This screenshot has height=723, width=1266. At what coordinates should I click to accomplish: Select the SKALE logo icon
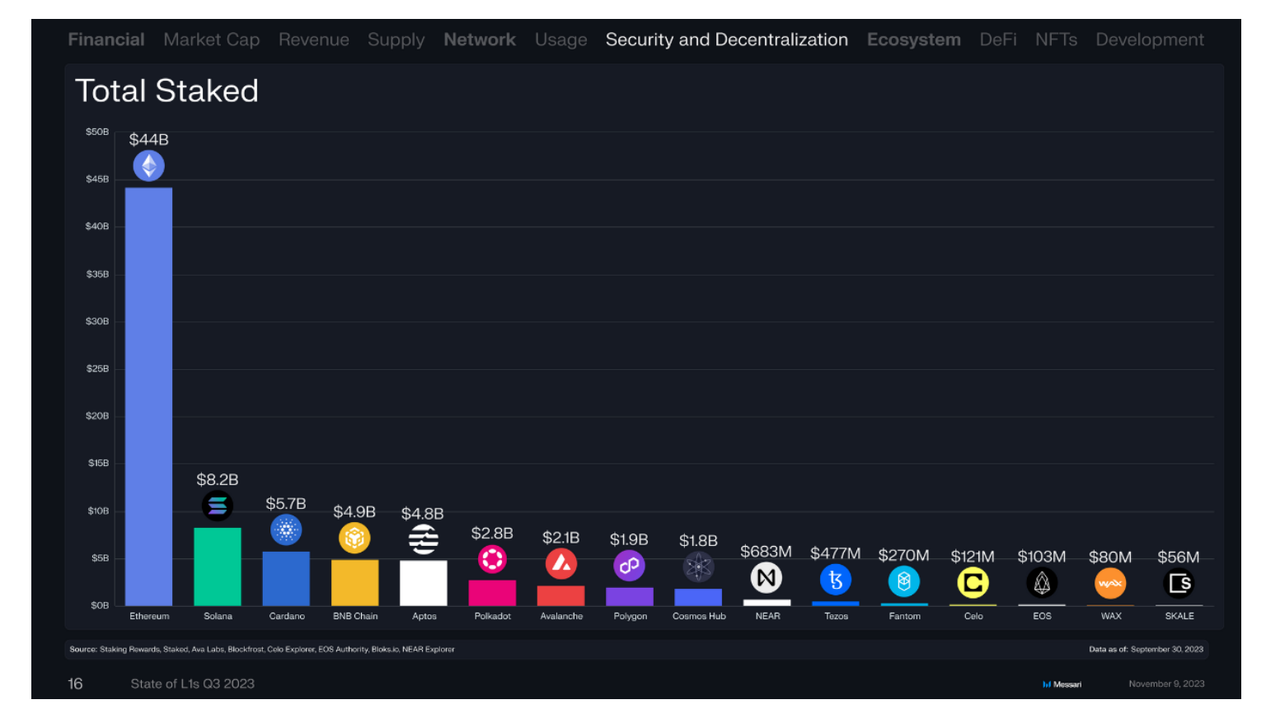tap(1179, 584)
